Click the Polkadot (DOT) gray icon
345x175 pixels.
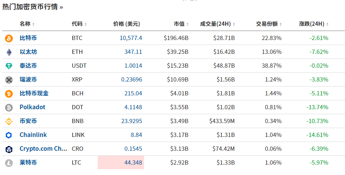[9, 108]
